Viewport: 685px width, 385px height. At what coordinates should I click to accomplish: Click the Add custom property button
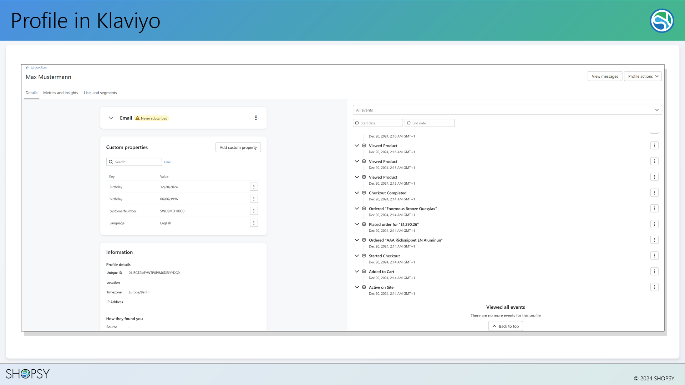tap(238, 147)
